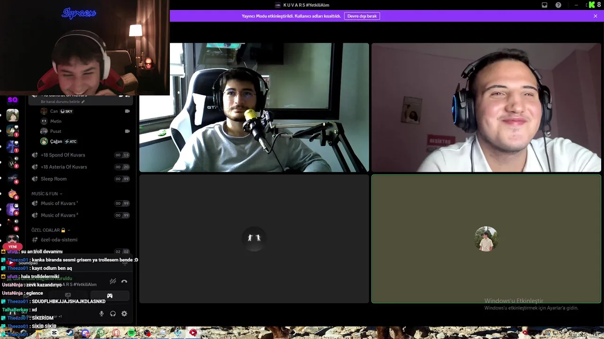Image resolution: width=604 pixels, height=339 pixels.
Task: Click the 'K U V A R S #YetkiliAlım' window title
Action: tap(306, 5)
